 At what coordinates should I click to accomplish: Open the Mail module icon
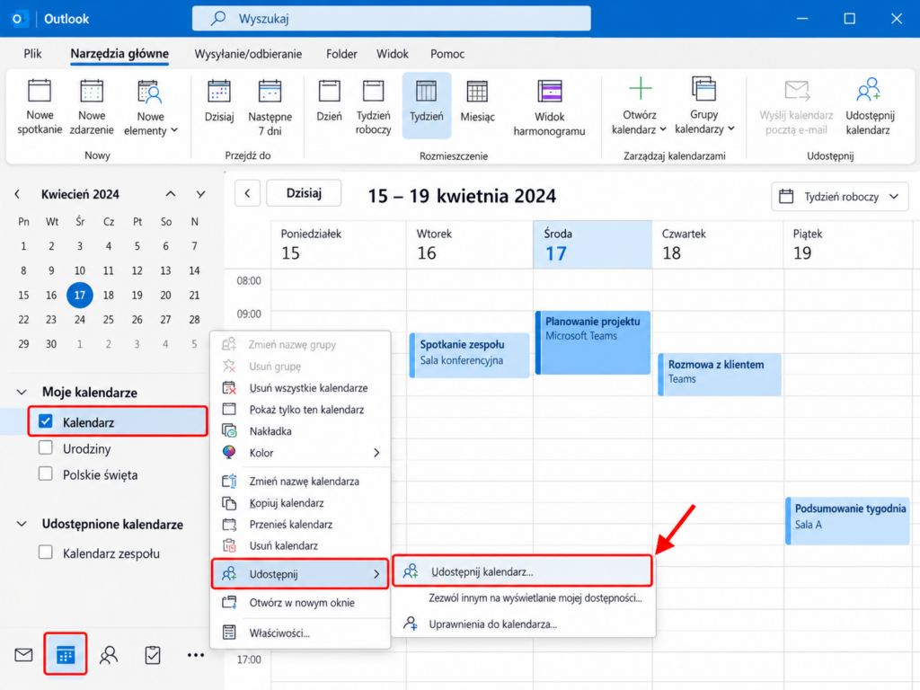[x=23, y=655]
